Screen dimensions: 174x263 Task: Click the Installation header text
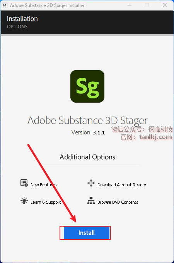coord(22,19)
